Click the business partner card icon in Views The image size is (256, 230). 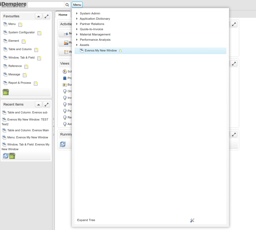point(65,85)
